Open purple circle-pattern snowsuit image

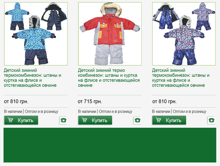[184, 34]
